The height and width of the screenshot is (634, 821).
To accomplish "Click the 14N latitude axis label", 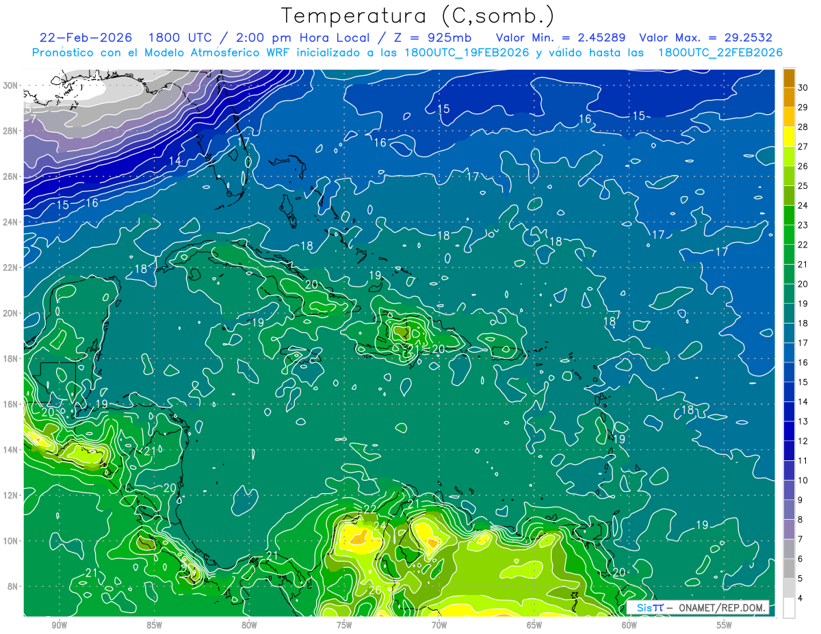I will (12, 450).
